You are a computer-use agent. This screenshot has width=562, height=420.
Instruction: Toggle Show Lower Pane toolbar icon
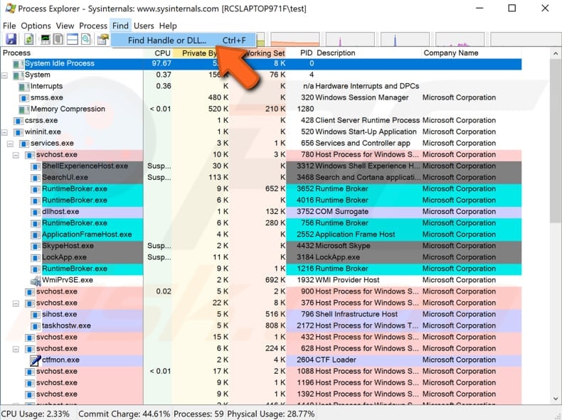click(x=73, y=39)
